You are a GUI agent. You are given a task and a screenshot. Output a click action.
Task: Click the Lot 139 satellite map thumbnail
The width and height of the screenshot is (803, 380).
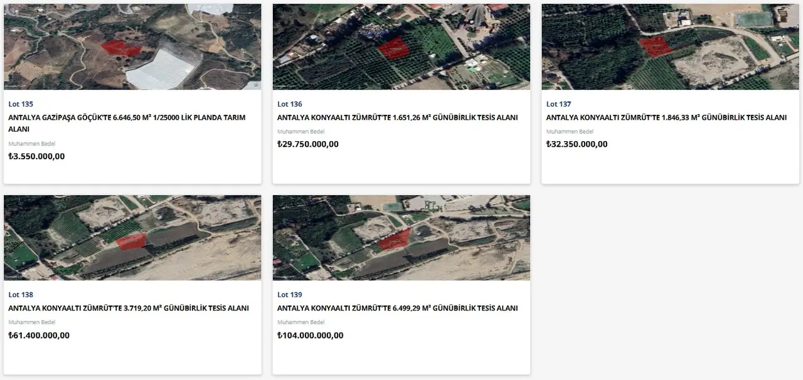[x=401, y=237]
